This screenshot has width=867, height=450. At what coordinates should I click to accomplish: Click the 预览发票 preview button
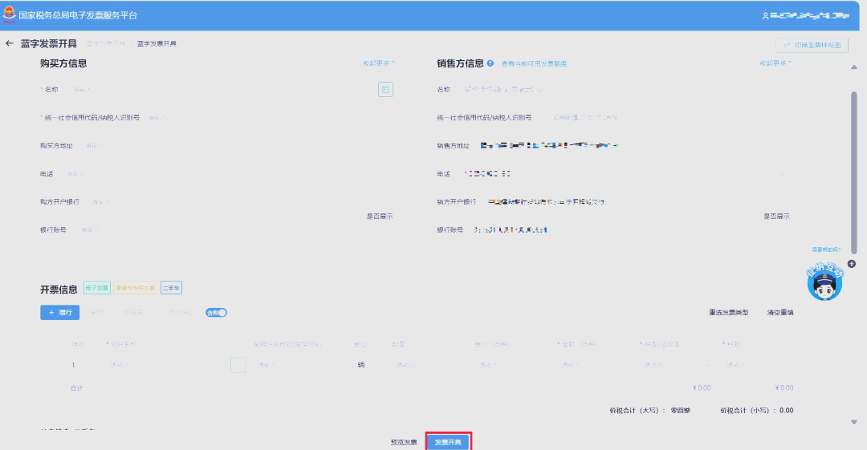[x=404, y=442]
